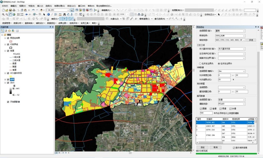263x158 pixels.
Task: Open the 生态保护红线 dropdown
Action: click(244, 54)
